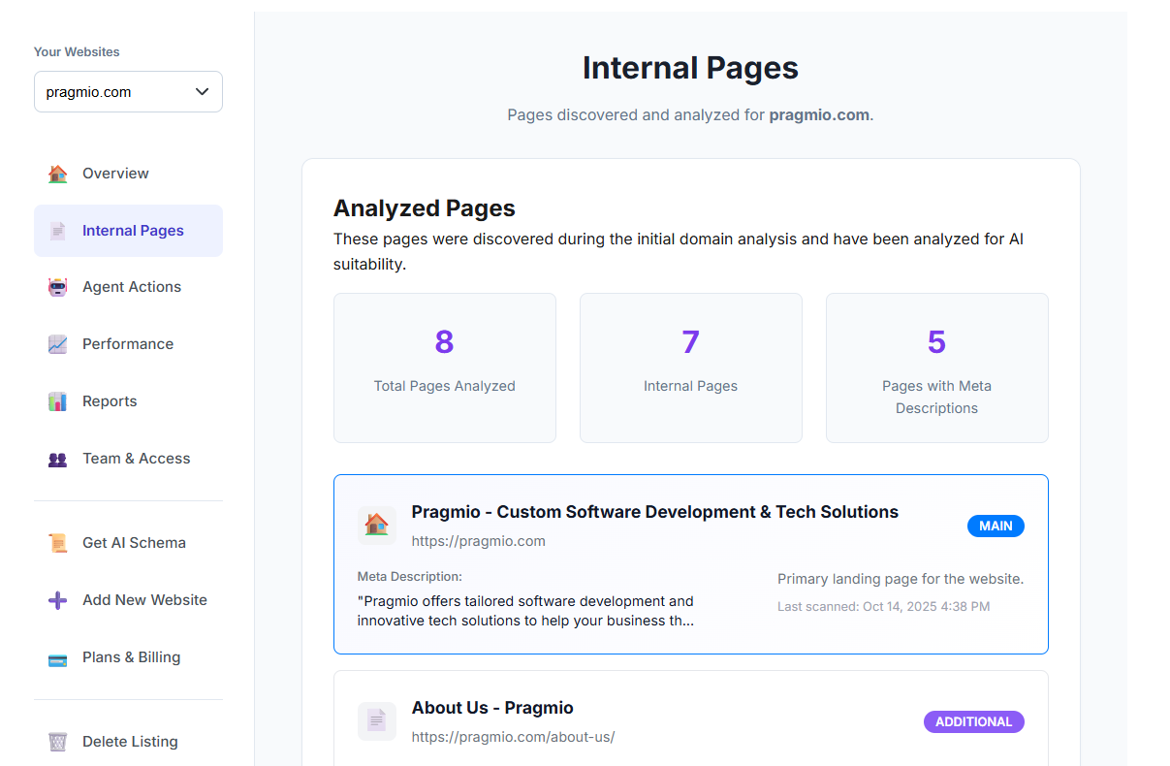Click the Agent Actions robot icon
Viewport: 1170px width, 766px height.
[x=58, y=287]
